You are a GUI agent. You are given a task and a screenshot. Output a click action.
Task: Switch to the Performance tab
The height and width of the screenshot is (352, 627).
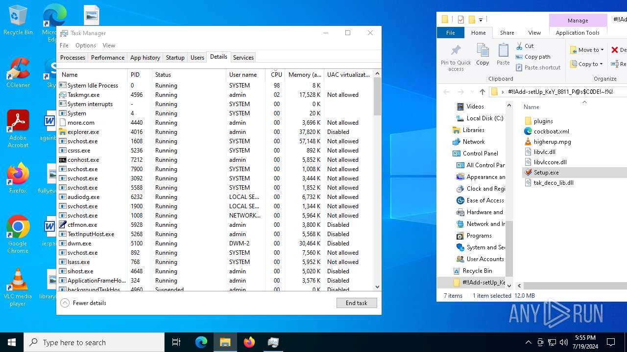pyautogui.click(x=108, y=57)
